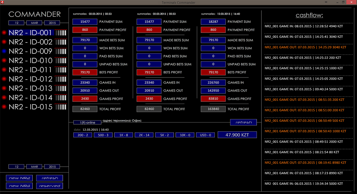This screenshot has height=194, width=357.
Task: Select terminal NR2 - ID-009
Action: point(31,51)
